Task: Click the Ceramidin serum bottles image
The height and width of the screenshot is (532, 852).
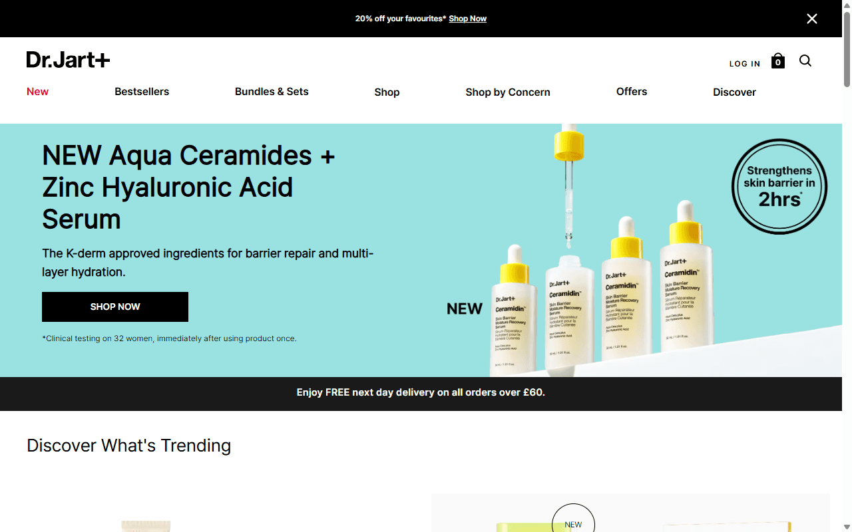Action: coord(602,250)
